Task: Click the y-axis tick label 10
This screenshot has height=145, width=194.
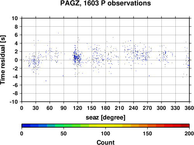Action: tap(15, 18)
